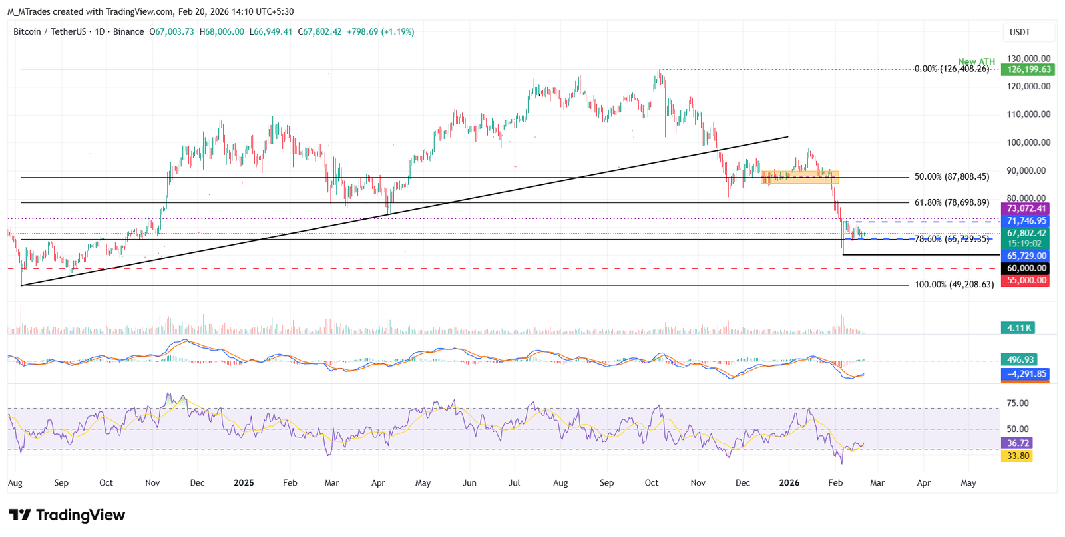Click the 4.11K volume value label
Viewport: 1065px width, 537px height.
[x=1018, y=328]
